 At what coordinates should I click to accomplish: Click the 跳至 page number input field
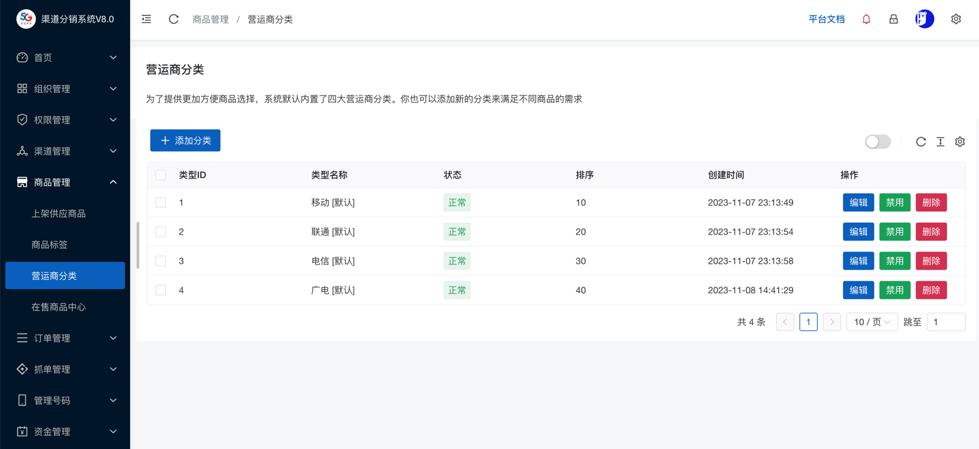(x=945, y=322)
